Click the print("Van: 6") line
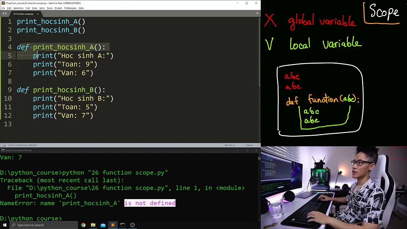This screenshot has height=229, width=407. [63, 73]
